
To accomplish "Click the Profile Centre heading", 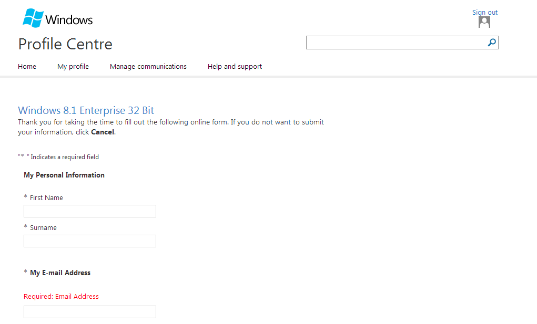I will pos(65,44).
